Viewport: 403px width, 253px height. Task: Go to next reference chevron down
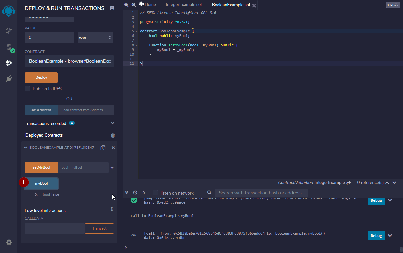pyautogui.click(x=395, y=183)
